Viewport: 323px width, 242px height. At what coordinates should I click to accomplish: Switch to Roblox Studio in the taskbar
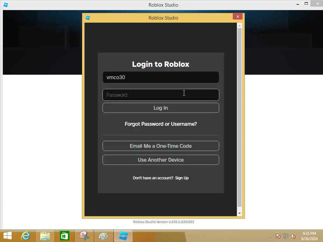[123, 236]
